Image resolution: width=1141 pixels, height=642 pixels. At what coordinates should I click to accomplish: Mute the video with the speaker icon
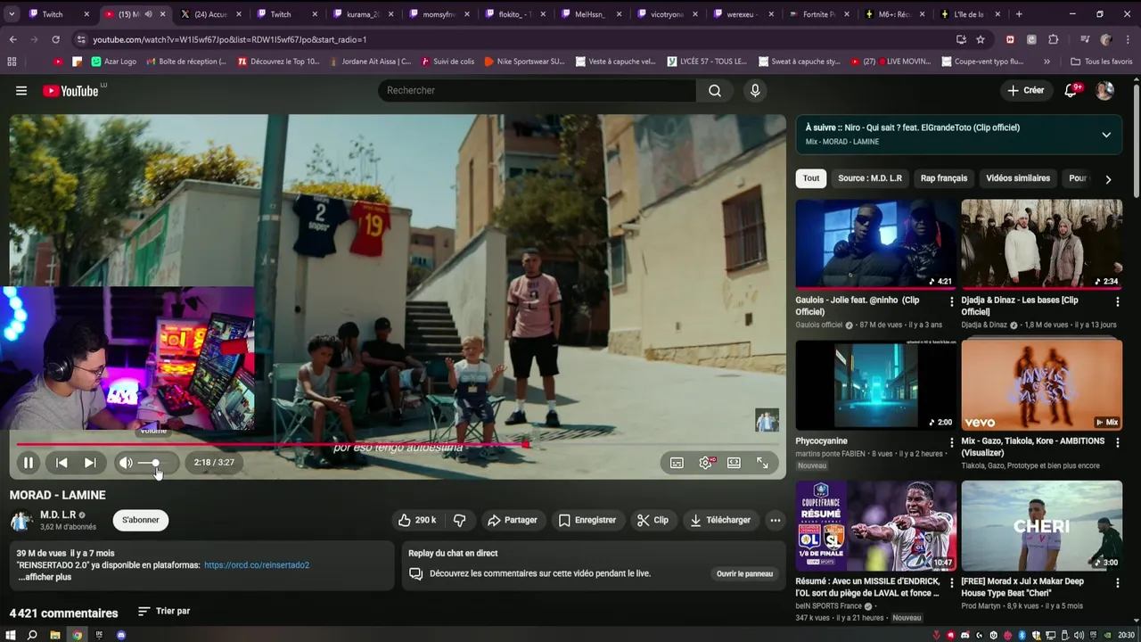click(126, 463)
